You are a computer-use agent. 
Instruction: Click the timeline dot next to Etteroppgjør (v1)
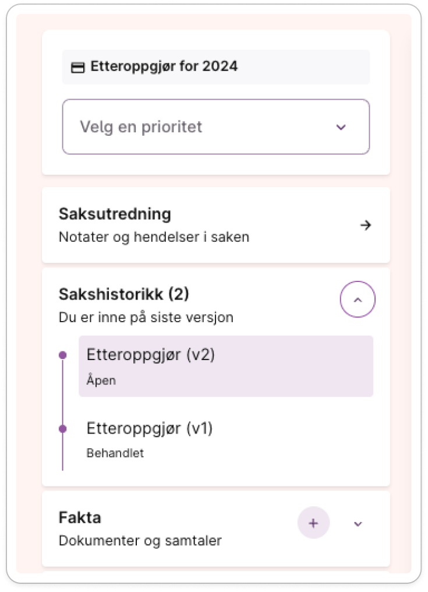(x=63, y=429)
